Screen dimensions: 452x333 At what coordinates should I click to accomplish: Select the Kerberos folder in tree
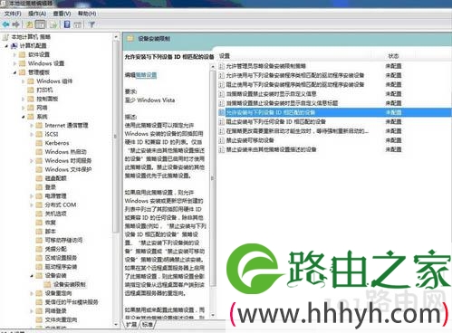[57, 143]
